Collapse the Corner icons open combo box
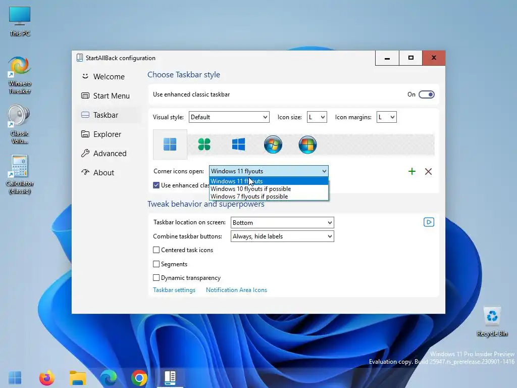Image resolution: width=517 pixels, height=388 pixels. pyautogui.click(x=269, y=171)
